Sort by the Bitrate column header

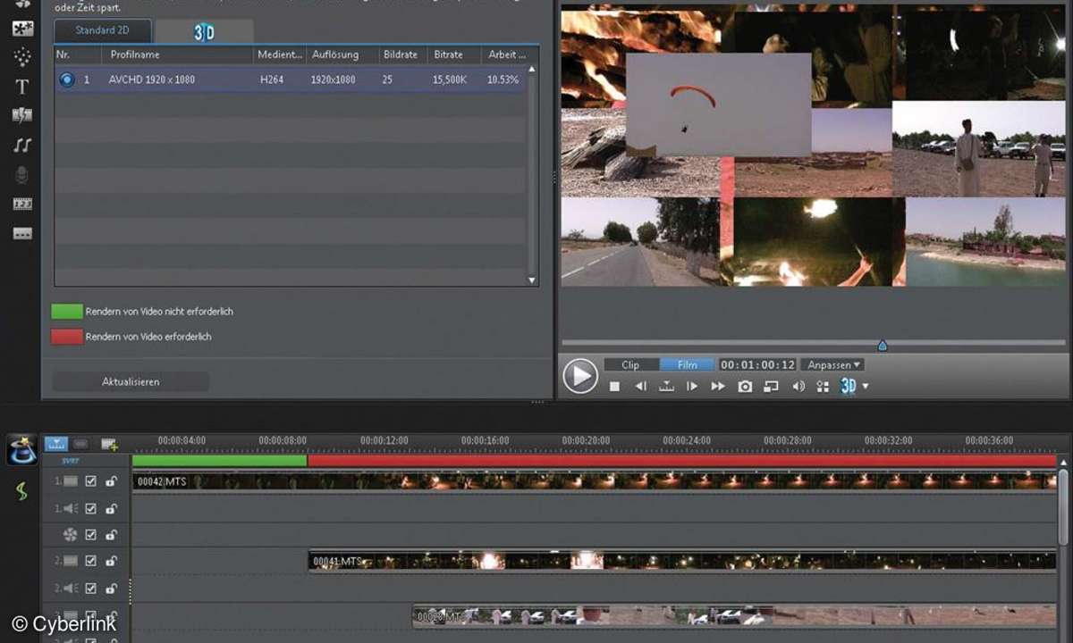(454, 54)
